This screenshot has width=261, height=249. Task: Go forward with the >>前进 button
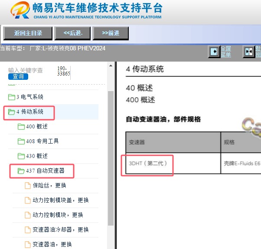(x=111, y=33)
